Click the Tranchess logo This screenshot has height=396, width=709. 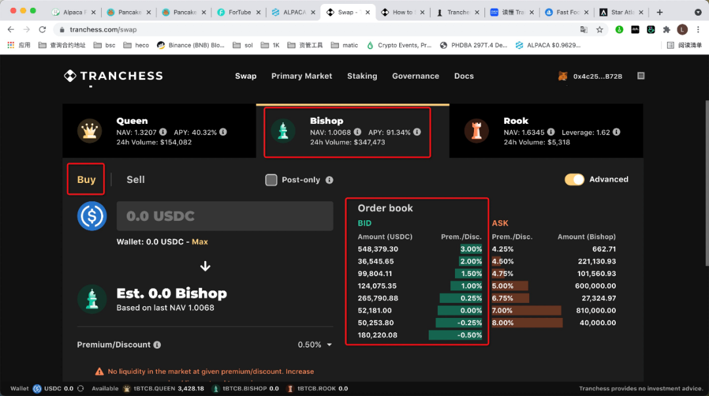pyautogui.click(x=114, y=76)
